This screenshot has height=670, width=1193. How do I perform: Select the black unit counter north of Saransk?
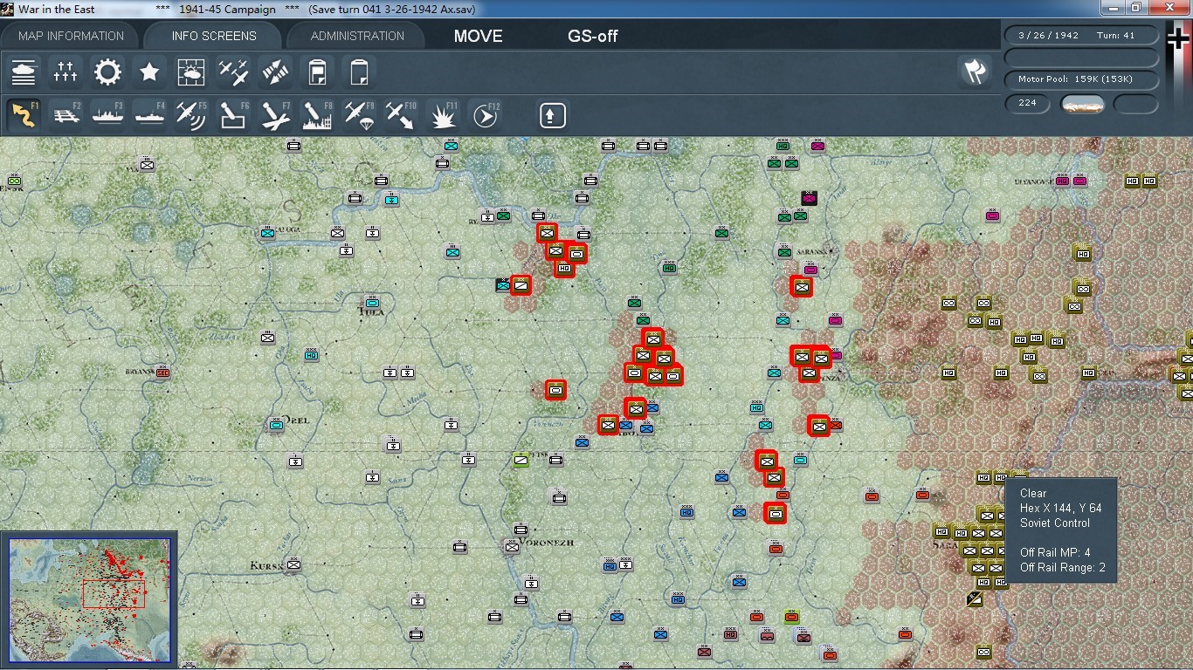pyautogui.click(x=809, y=198)
